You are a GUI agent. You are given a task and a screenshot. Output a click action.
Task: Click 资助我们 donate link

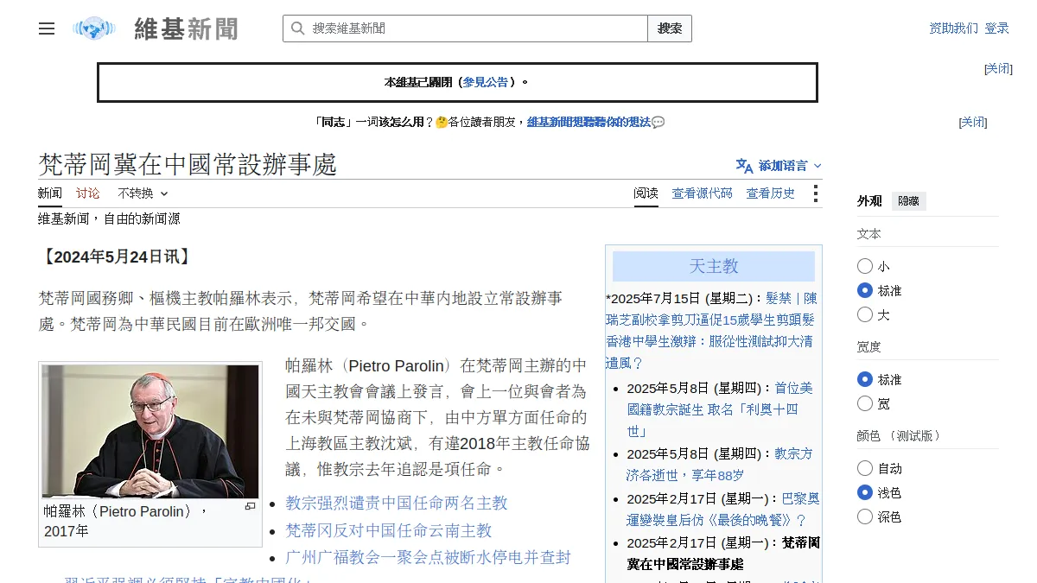click(x=954, y=29)
